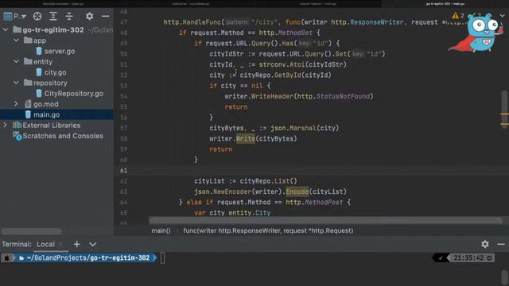Expand the go.mod node
509x286 pixels.
pos(16,104)
